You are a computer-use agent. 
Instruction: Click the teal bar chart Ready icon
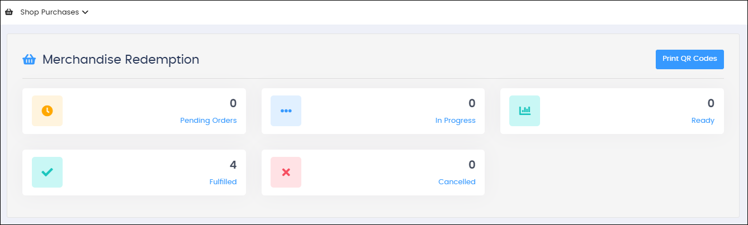(524, 111)
